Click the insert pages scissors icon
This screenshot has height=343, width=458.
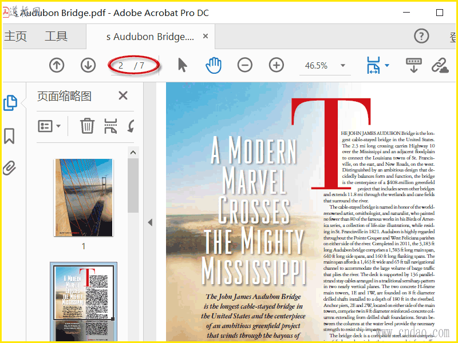point(110,126)
